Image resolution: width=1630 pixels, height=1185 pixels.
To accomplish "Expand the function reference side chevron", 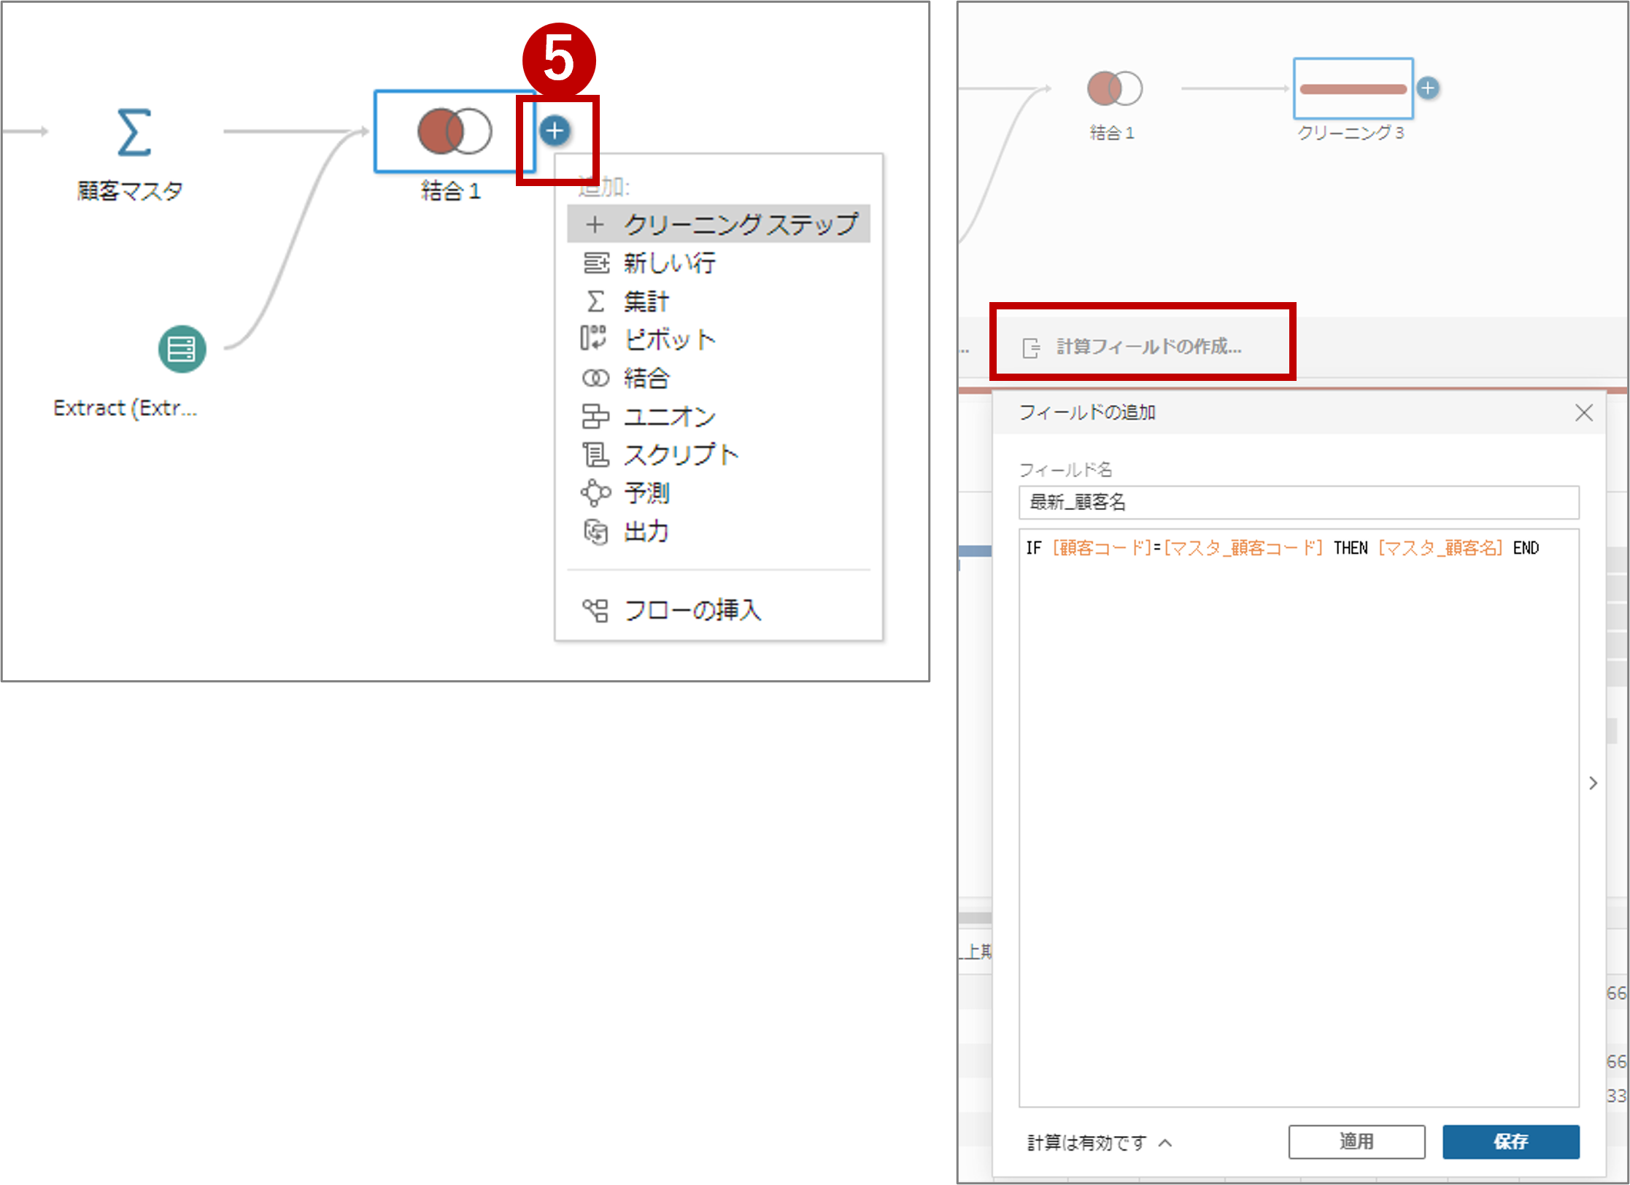I will point(1593,783).
